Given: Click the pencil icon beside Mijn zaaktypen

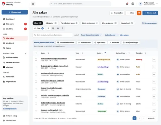Looking at the screenshot, I should click(26, 53).
